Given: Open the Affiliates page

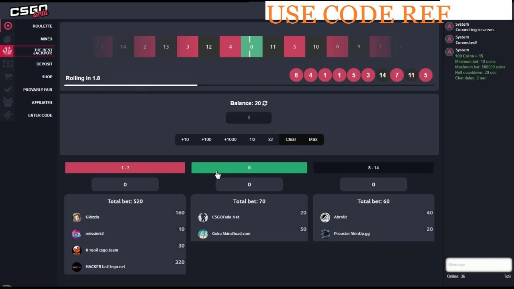Looking at the screenshot, I should [x=42, y=102].
